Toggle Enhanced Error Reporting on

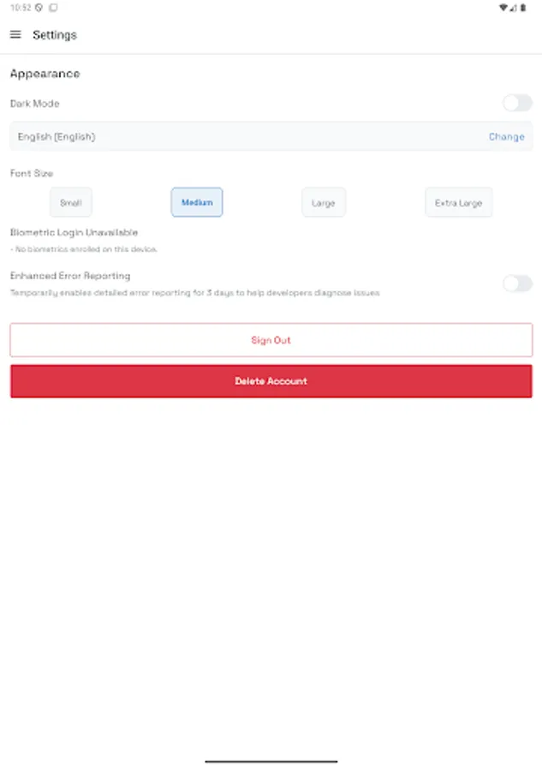click(x=517, y=284)
